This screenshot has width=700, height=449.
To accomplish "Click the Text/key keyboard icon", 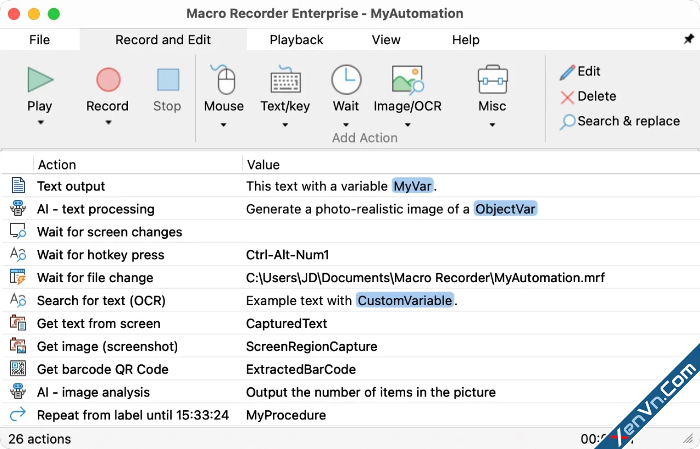I will point(285,80).
